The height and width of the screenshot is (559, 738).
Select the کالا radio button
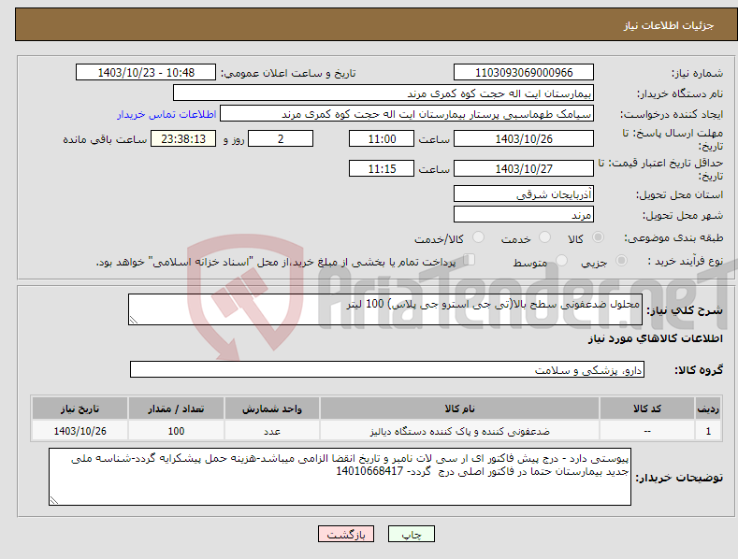pos(598,237)
